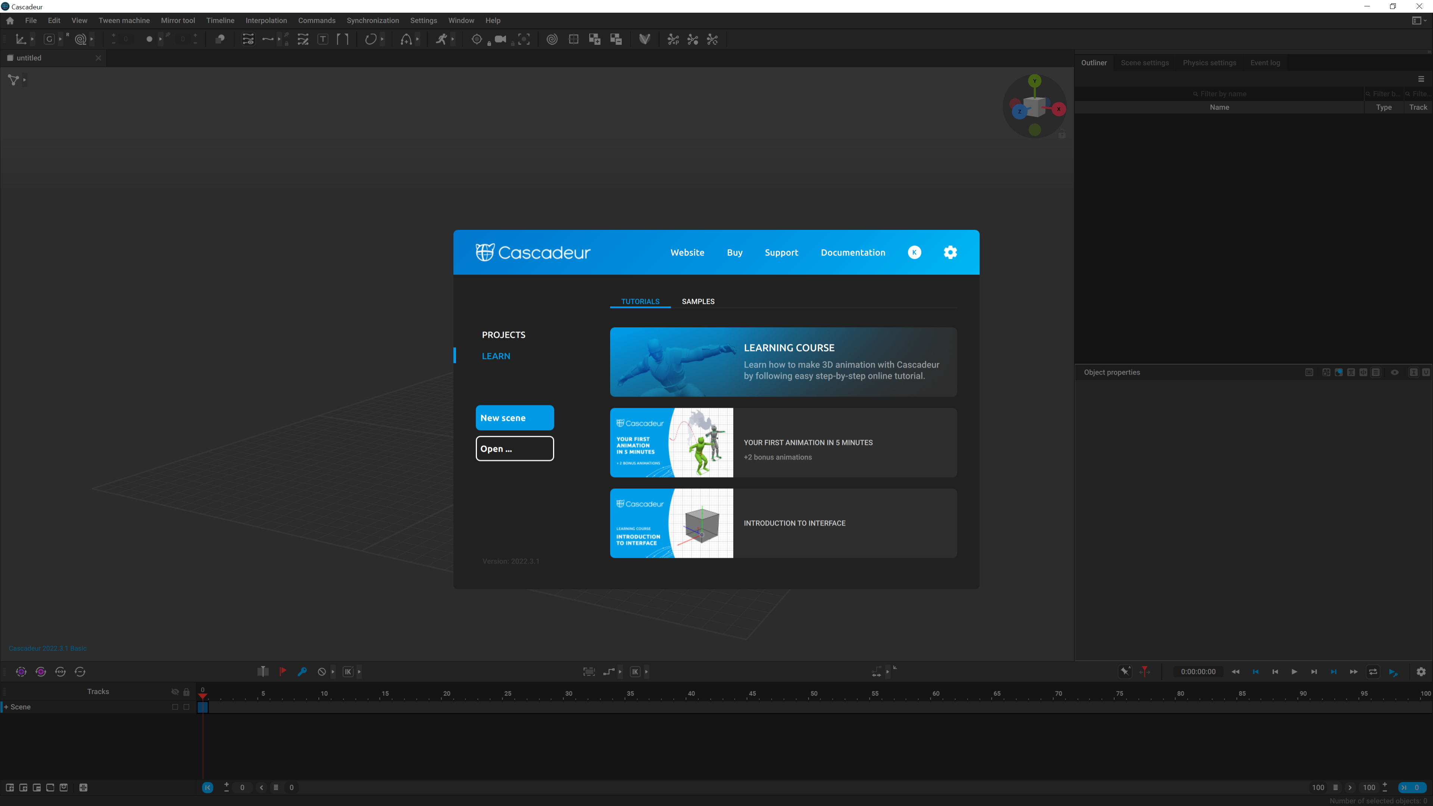The height and width of the screenshot is (806, 1433).
Task: Toggle the Scene track visibility checkbox
Action: (175, 707)
